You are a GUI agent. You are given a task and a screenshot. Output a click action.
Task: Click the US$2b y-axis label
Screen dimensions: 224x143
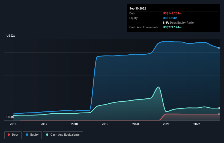pyautogui.click(x=11, y=36)
